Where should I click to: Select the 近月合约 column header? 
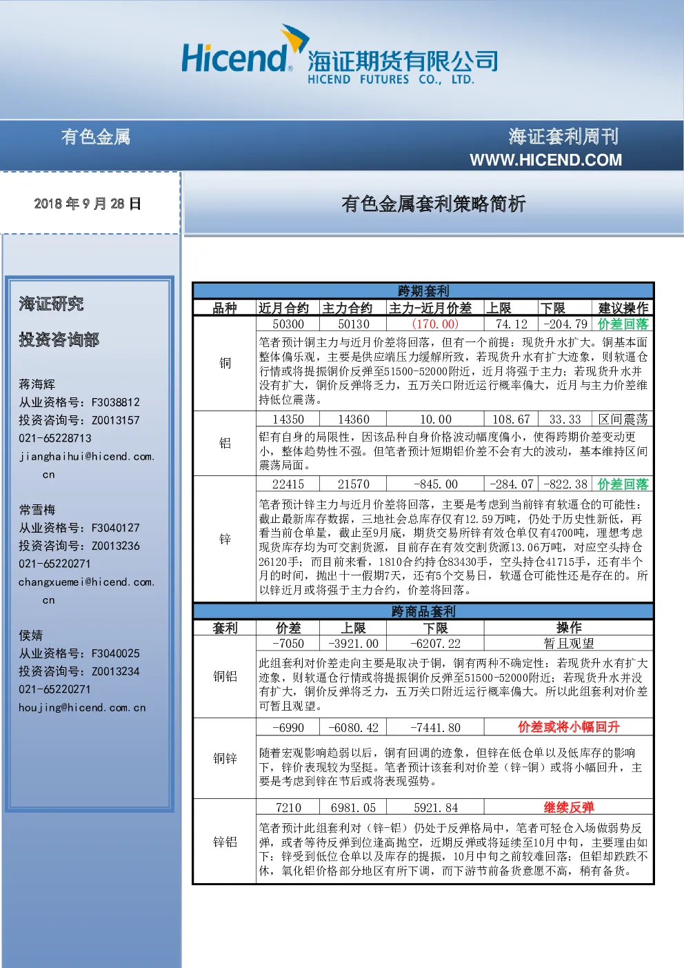(x=283, y=308)
